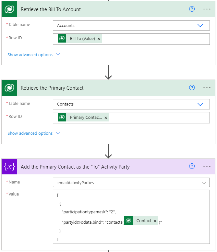Open the Contacts table name dropdown
Screen dimensions: 217x252
pyautogui.click(x=200, y=104)
